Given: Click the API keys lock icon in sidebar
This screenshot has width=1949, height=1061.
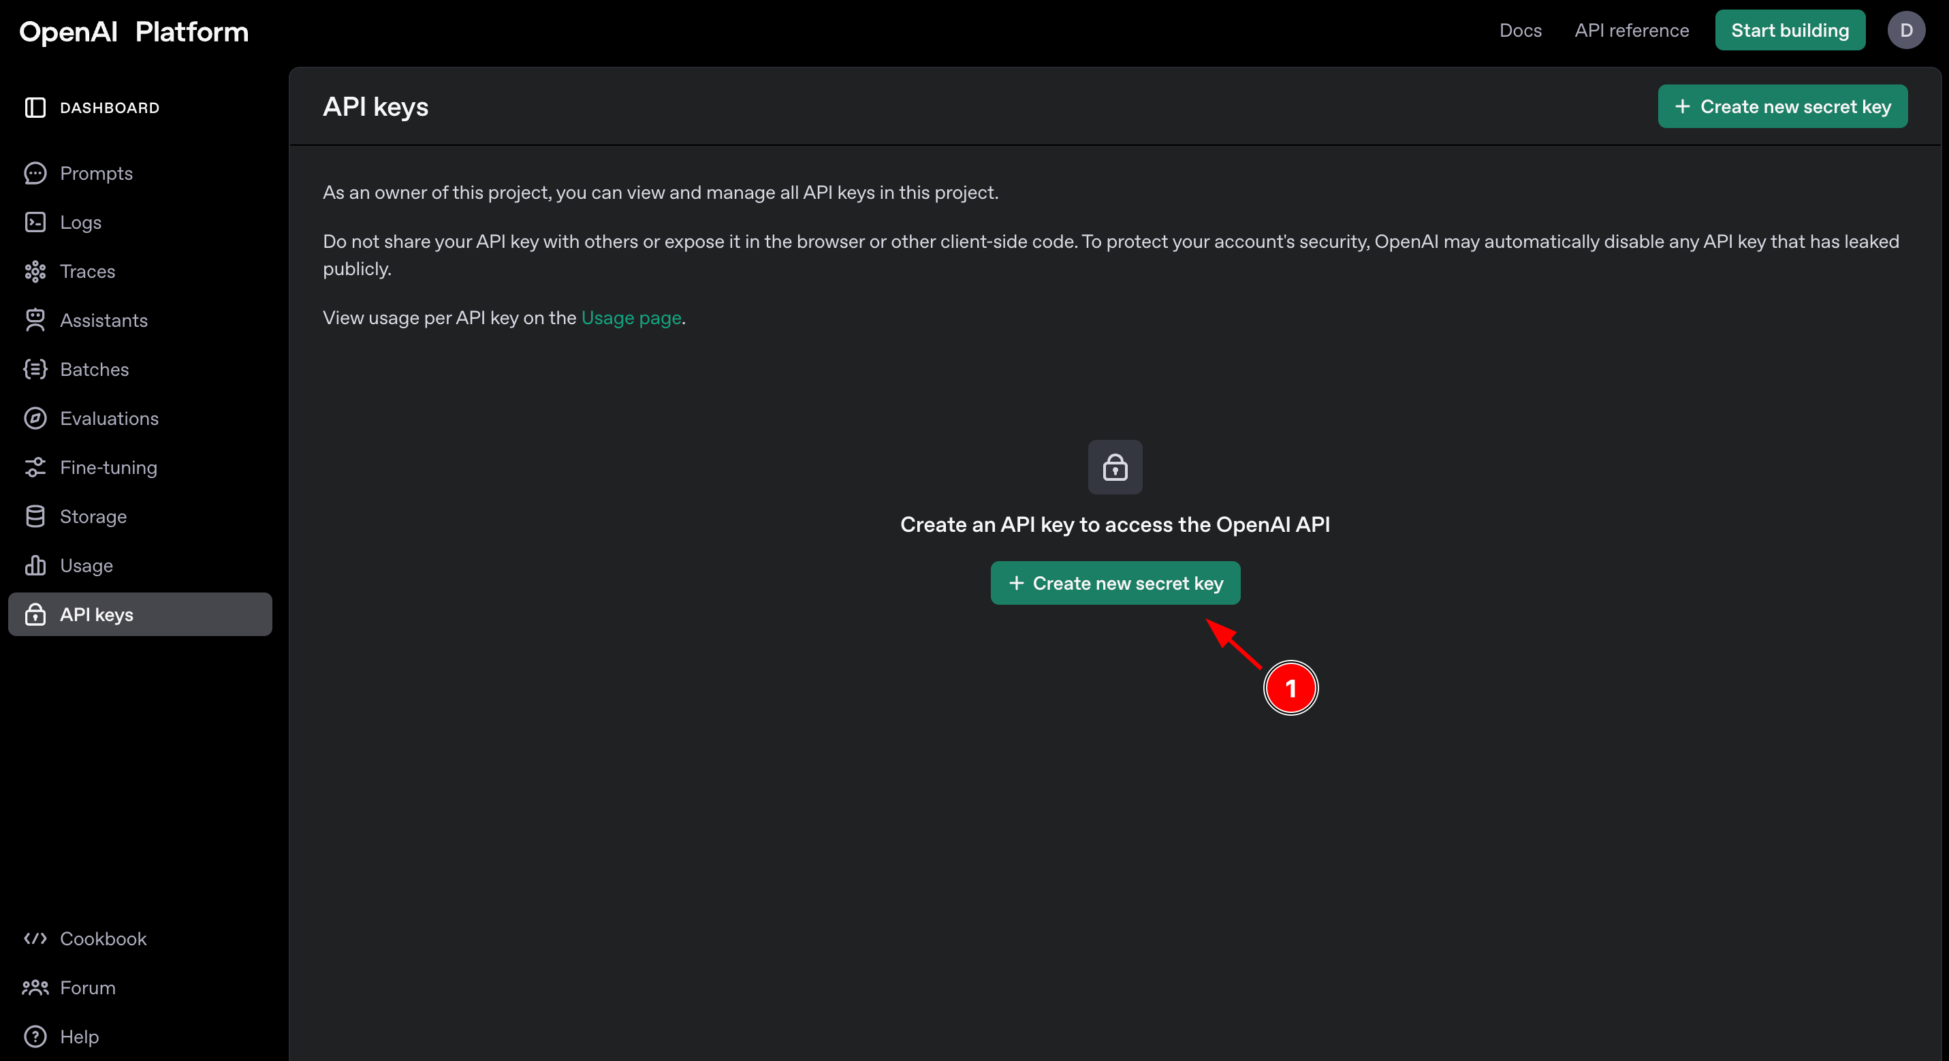Looking at the screenshot, I should (x=35, y=614).
